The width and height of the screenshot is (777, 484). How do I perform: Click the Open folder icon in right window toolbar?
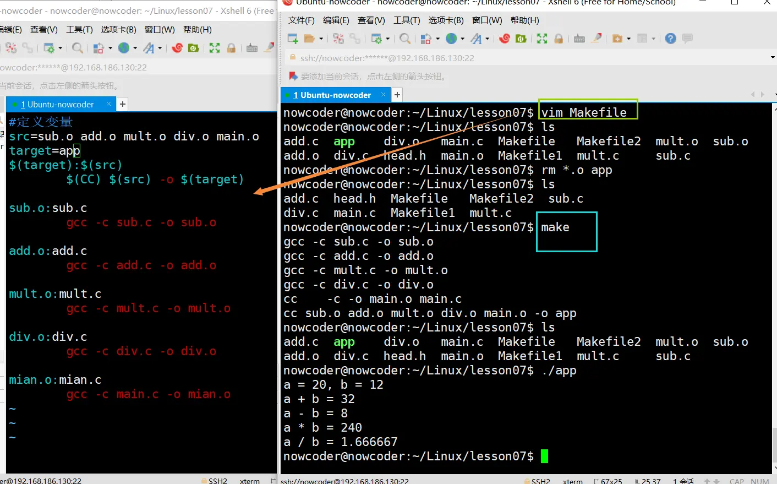(310, 39)
